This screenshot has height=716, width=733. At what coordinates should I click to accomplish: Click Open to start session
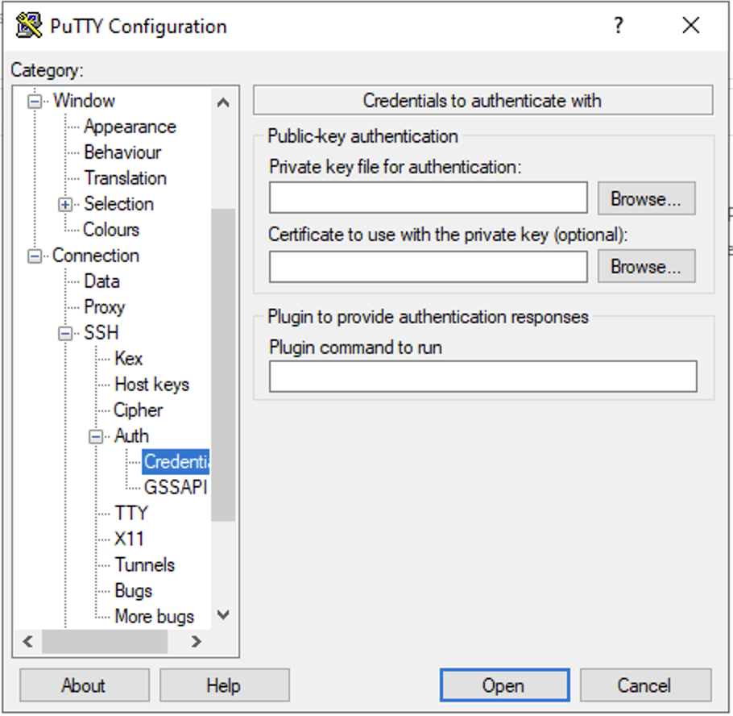point(504,685)
